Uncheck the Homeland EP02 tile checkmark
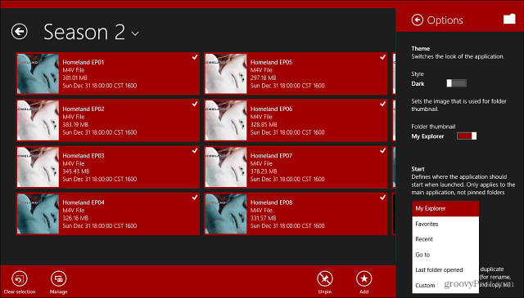 [x=195, y=104]
